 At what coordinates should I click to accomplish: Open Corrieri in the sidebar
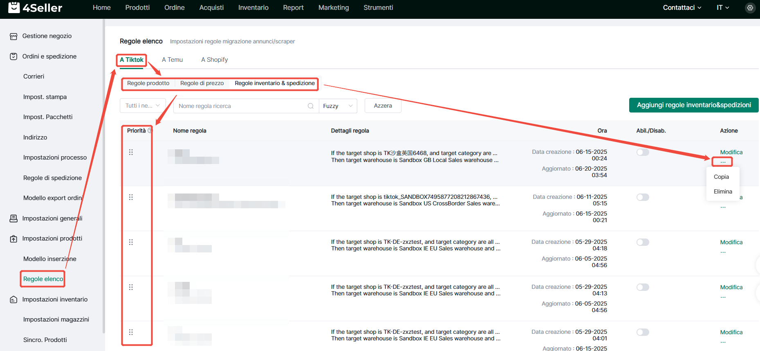pos(34,76)
